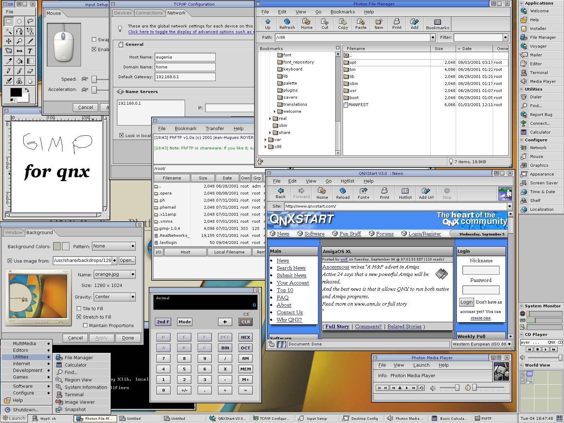Open the Site URL dropdown in Voyager
The width and height of the screenshot is (564, 423).
click(509, 206)
